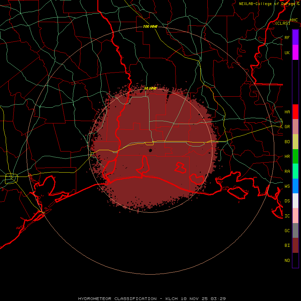The image size is (301, 301).
Task: Click the GR legend label
Action: (287, 127)
